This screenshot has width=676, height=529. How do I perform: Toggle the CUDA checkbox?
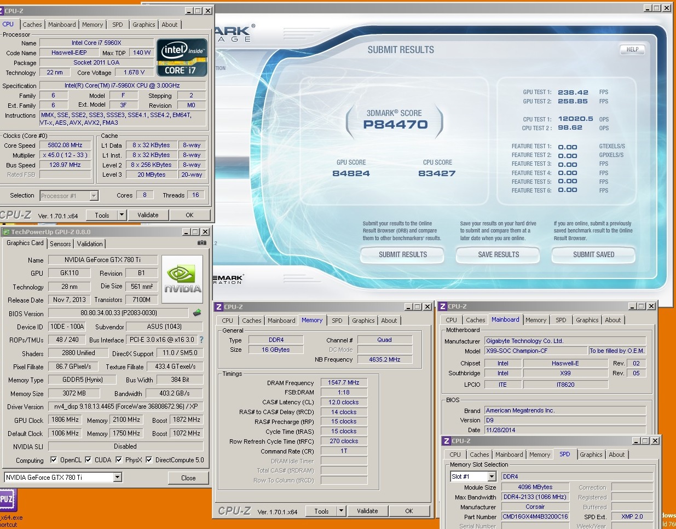pyautogui.click(x=88, y=460)
